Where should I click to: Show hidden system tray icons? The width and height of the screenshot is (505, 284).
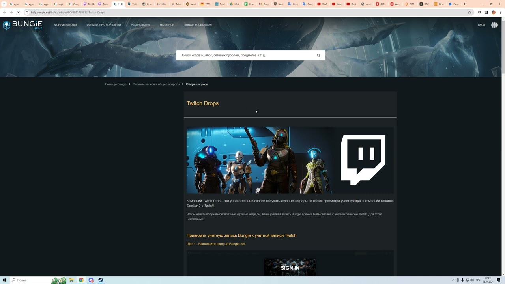[x=453, y=280]
